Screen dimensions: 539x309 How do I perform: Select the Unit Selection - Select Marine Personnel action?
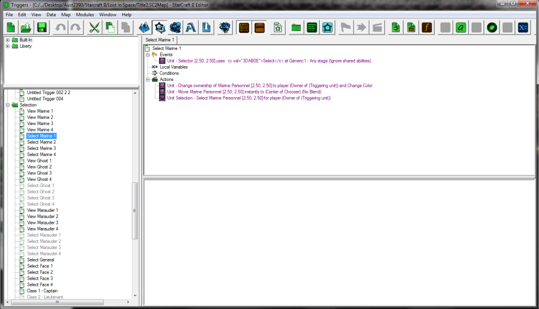(x=249, y=98)
